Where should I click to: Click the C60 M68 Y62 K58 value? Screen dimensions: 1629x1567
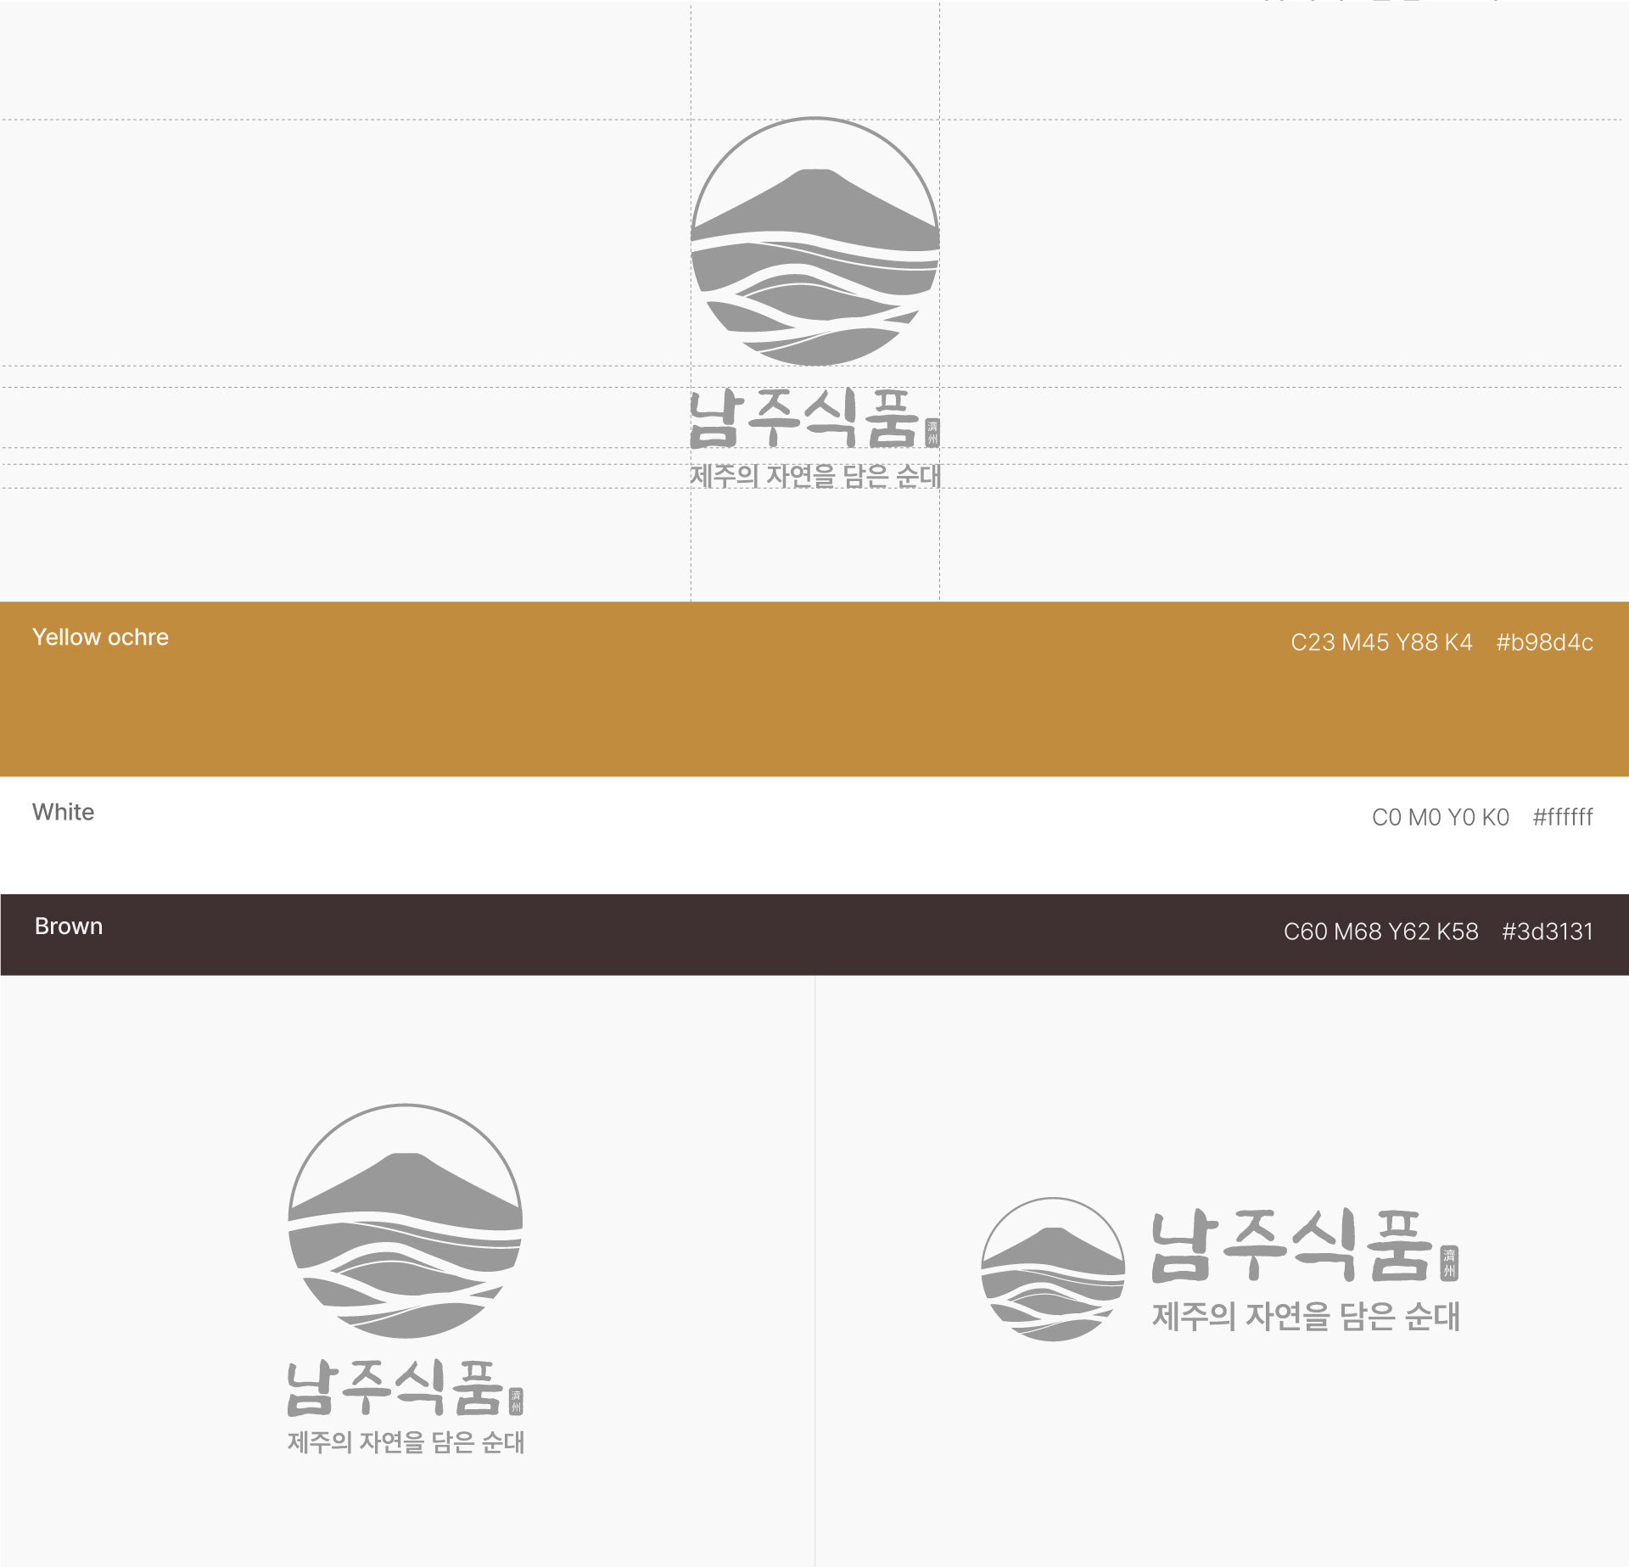point(1380,932)
